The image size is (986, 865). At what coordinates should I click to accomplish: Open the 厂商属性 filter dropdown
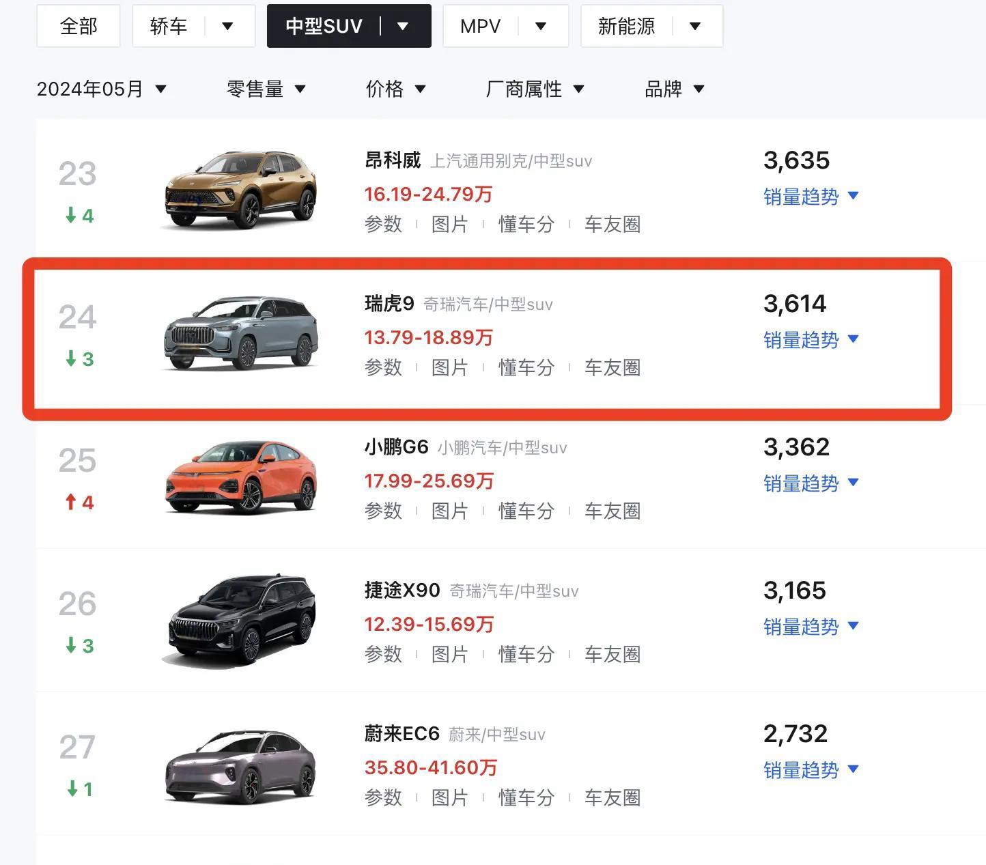tap(535, 89)
